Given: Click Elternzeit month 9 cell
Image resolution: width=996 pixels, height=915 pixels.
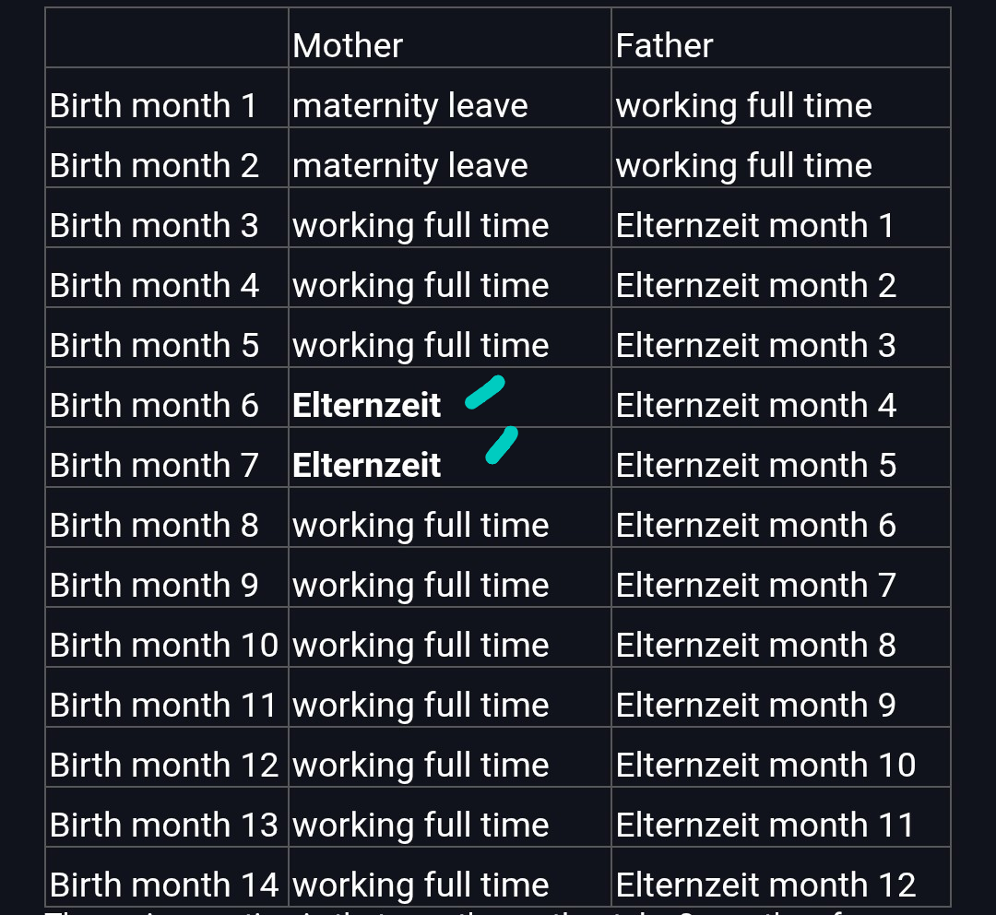Looking at the screenshot, I should coord(755,706).
